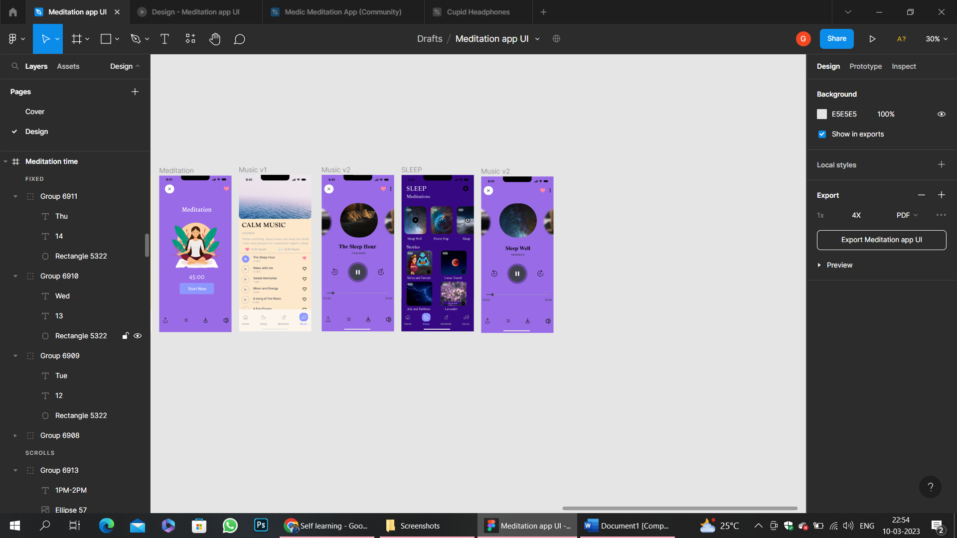Switch to the Inspect tab
This screenshot has width=957, height=538.
(904, 66)
